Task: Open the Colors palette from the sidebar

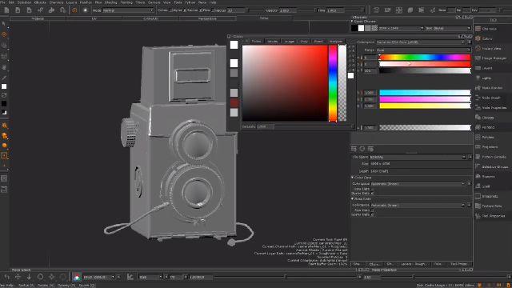Action: (x=487, y=38)
